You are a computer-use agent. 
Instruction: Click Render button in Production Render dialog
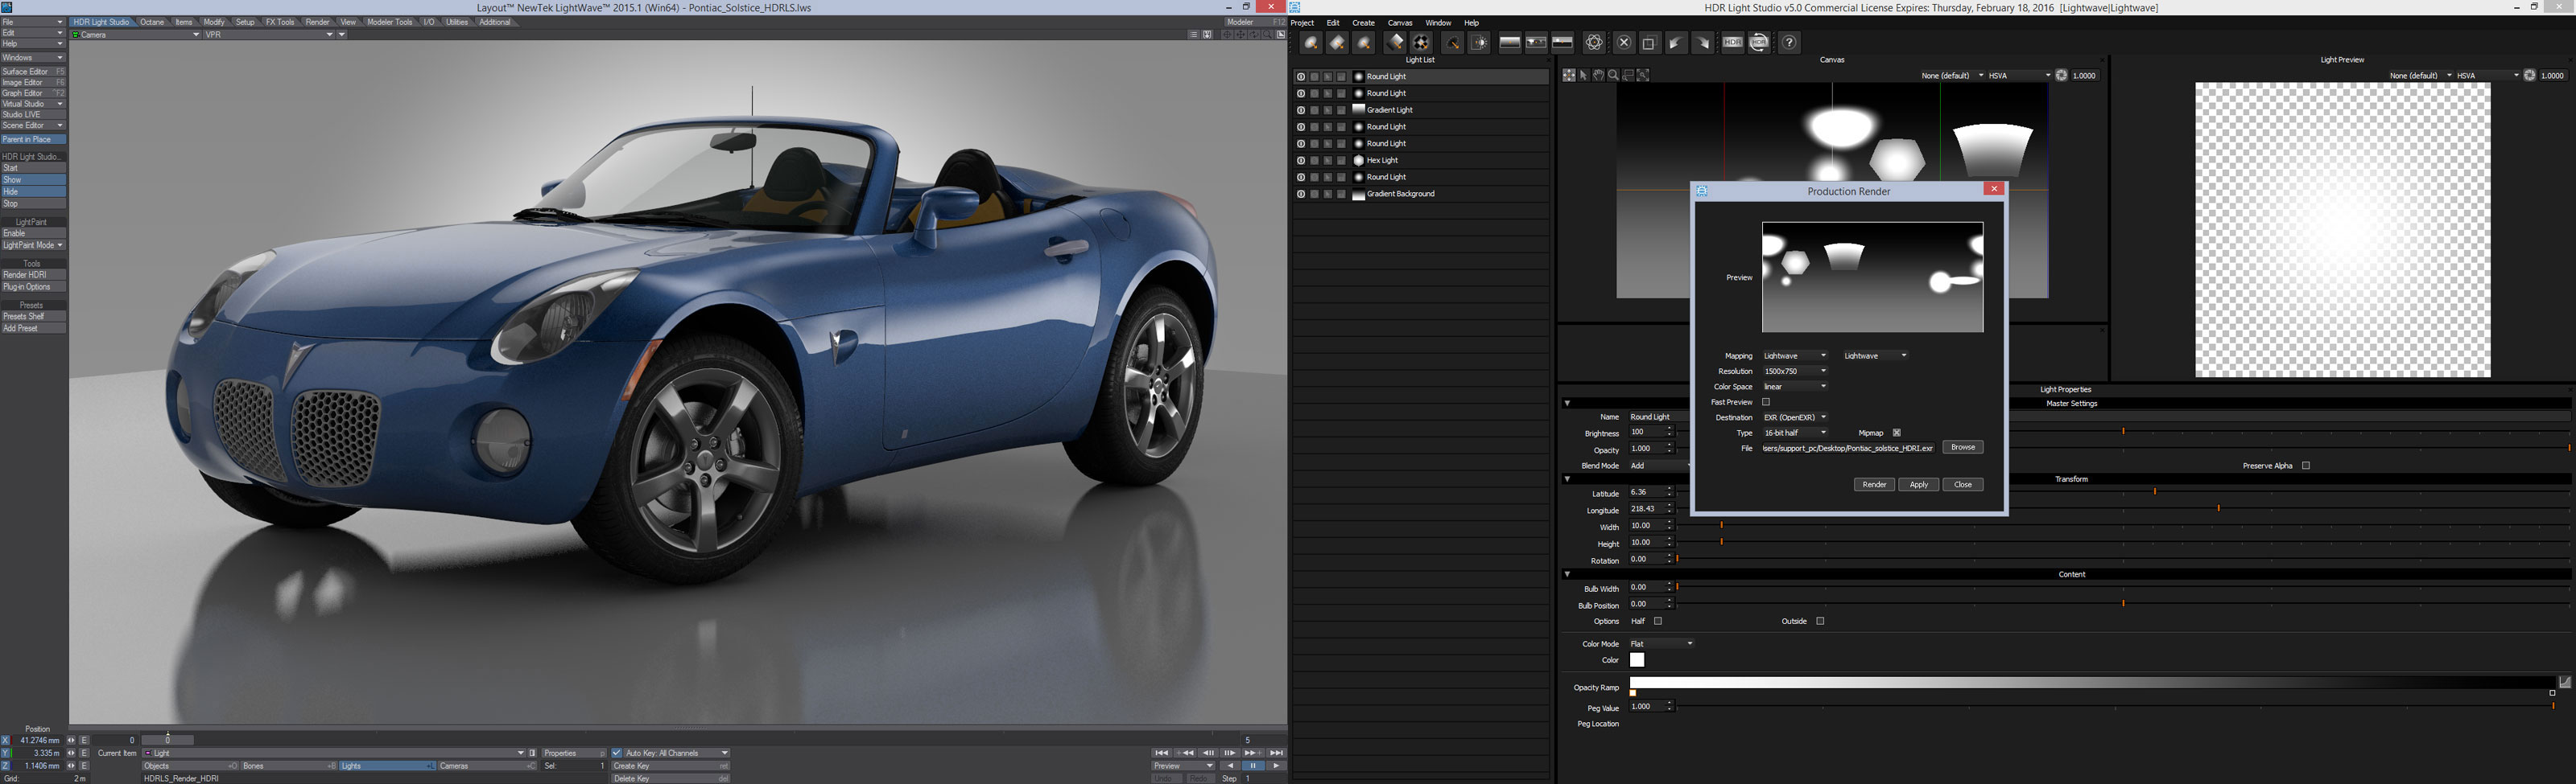(1874, 484)
